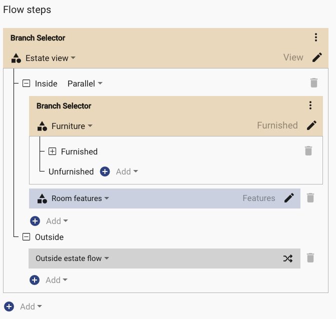Open the Outside estate flow dropdown
Viewport: 336px width, 319px height.
click(x=73, y=258)
